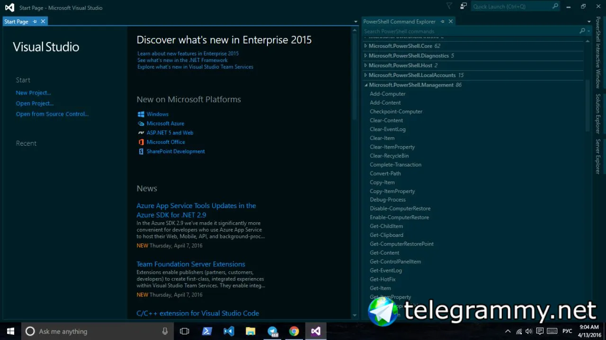
Task: Switch to the Start Page tab
Action: click(x=16, y=22)
